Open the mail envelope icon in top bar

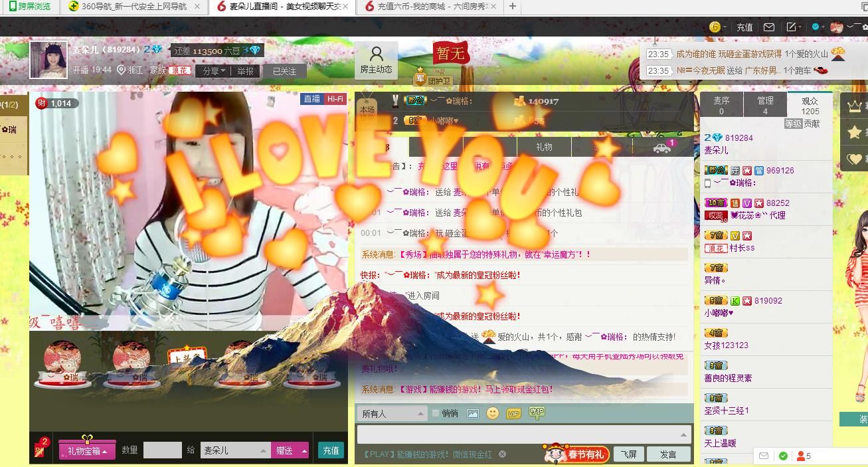768,27
